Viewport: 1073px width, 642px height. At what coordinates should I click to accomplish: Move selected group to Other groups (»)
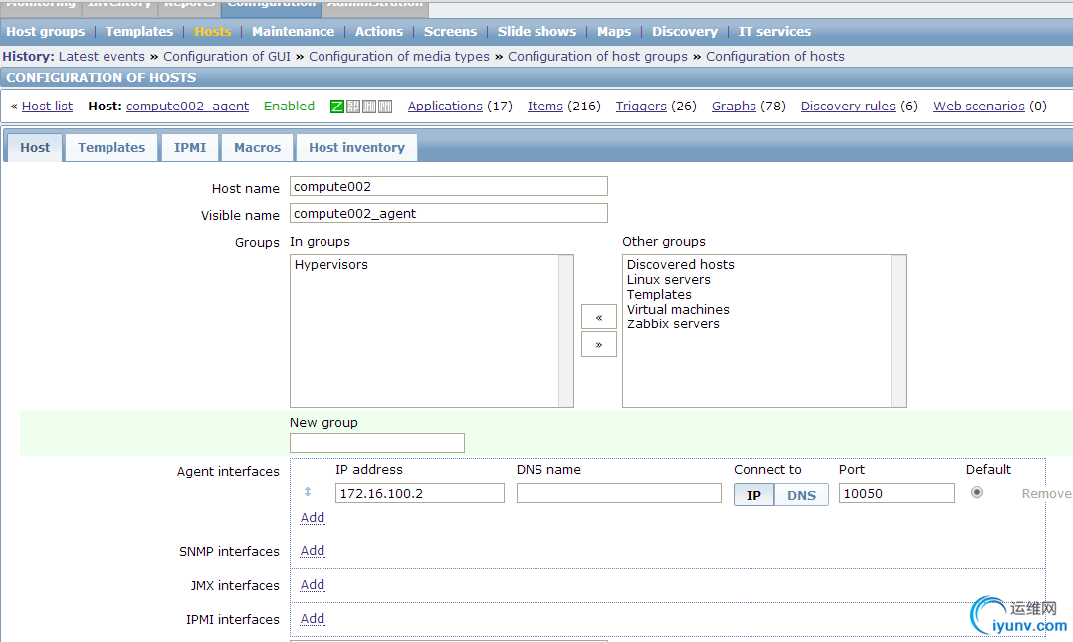click(x=599, y=345)
